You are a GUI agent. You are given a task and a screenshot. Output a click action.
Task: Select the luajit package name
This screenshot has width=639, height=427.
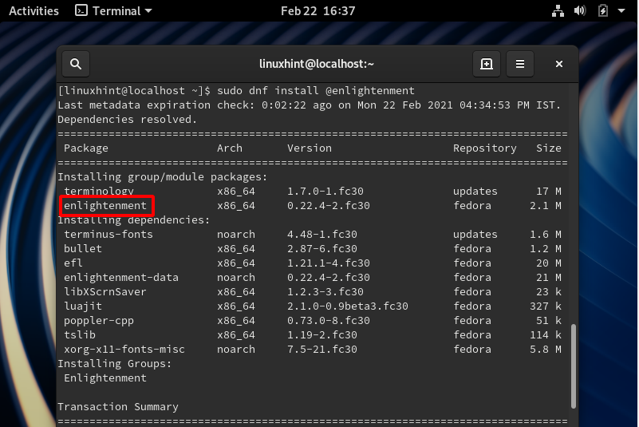pos(83,306)
